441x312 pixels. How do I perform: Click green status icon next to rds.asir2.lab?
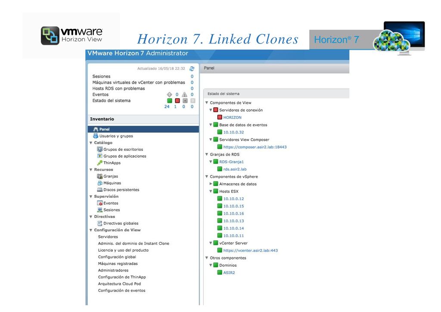coord(220,169)
